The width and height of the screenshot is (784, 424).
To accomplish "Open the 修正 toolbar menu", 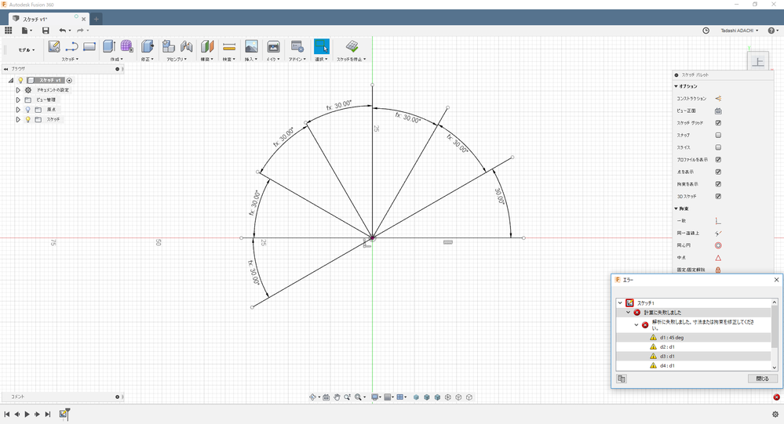I will tap(147, 59).
